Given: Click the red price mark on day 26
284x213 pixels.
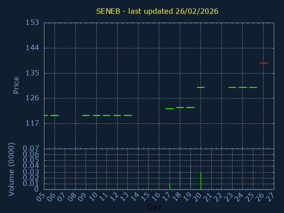Looking at the screenshot, I should (264, 63).
